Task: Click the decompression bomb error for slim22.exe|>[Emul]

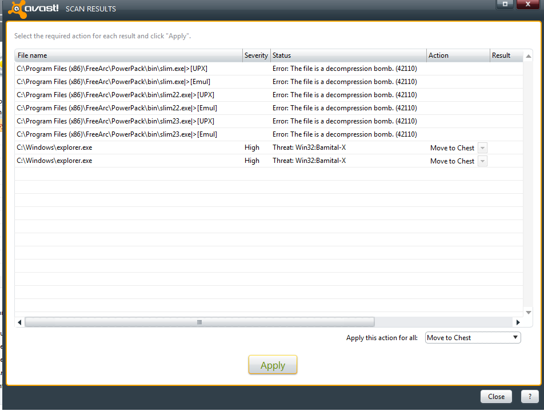Action: (x=345, y=108)
